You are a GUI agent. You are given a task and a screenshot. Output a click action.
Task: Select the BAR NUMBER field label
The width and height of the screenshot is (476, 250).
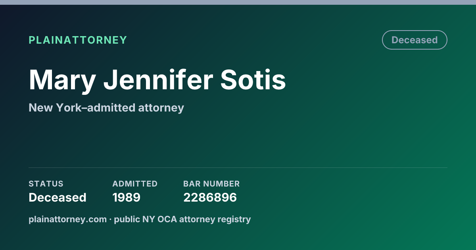(x=211, y=184)
